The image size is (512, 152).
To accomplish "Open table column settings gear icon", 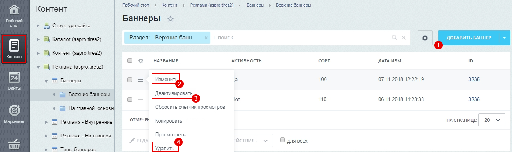I will [x=141, y=61].
